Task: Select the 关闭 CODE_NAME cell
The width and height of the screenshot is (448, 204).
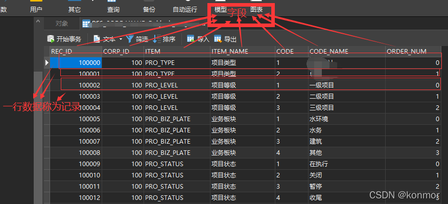Action: [347, 175]
